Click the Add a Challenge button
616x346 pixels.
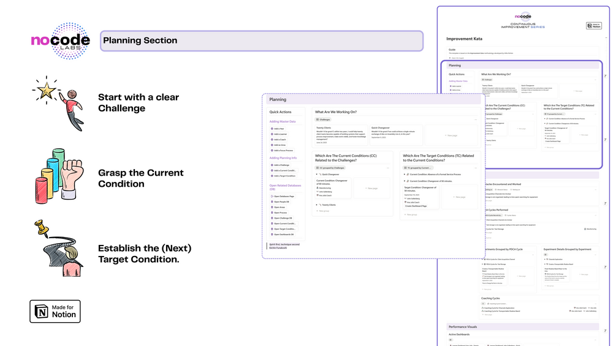point(280,165)
